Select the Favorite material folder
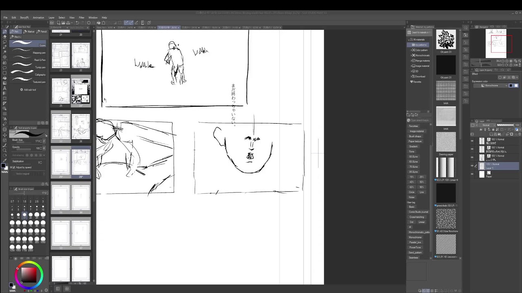Image resolution: width=522 pixels, height=293 pixels. (x=416, y=82)
